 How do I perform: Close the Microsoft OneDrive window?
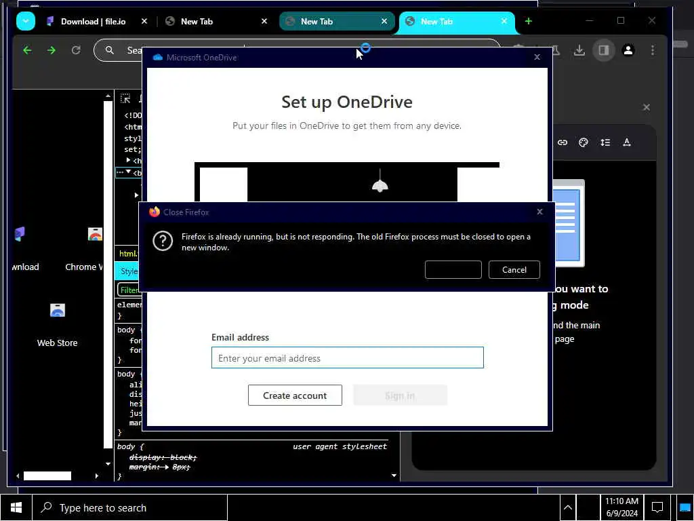tap(537, 57)
